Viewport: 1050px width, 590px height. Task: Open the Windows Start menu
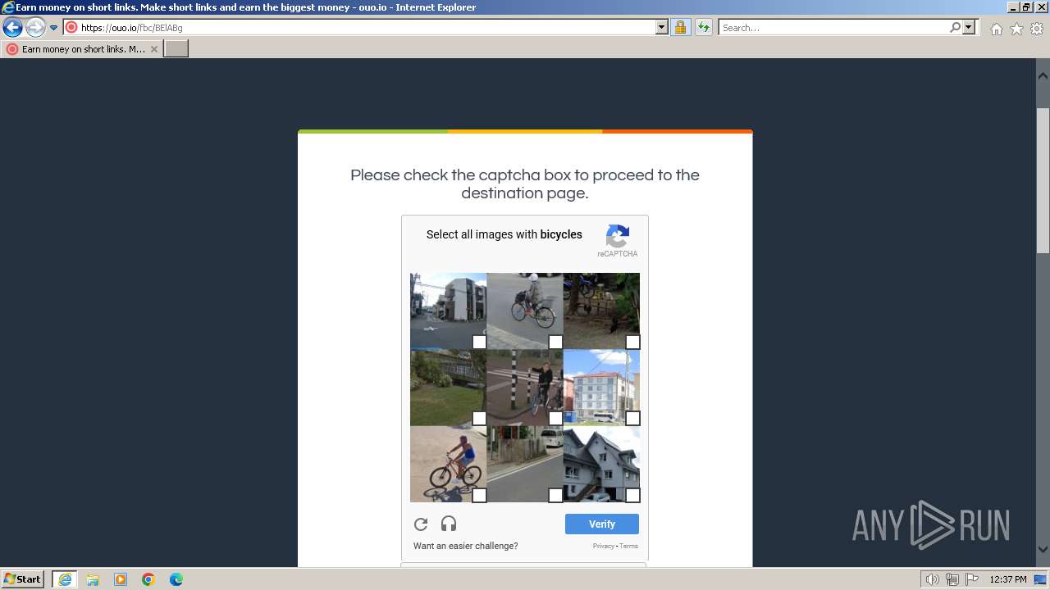click(23, 579)
